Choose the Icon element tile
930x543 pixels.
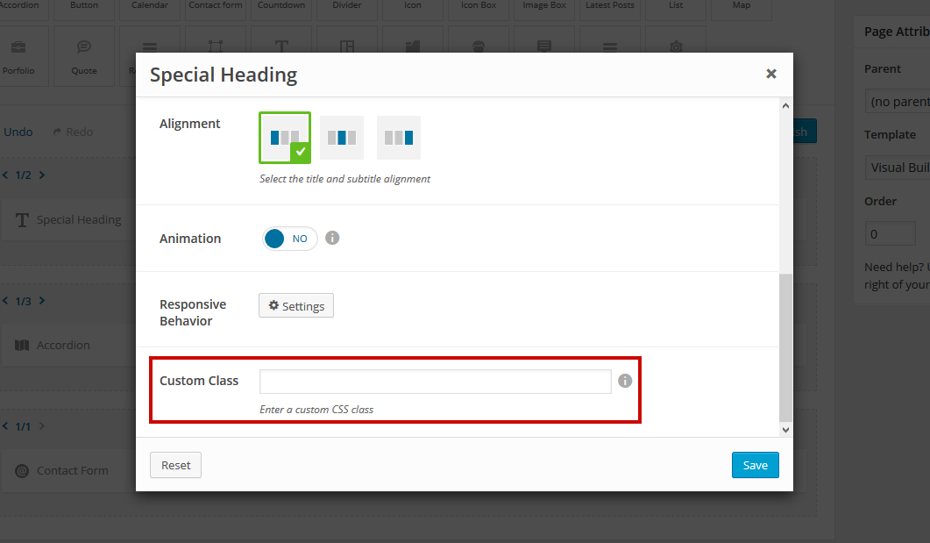[x=413, y=9]
